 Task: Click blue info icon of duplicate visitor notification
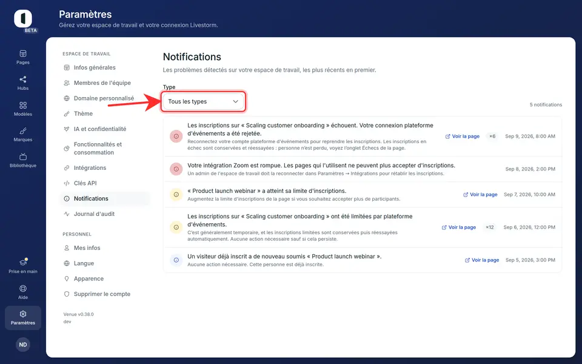pyautogui.click(x=176, y=260)
